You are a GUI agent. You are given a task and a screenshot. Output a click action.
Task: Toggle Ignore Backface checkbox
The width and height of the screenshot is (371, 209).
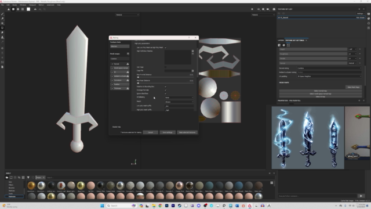point(165,93)
